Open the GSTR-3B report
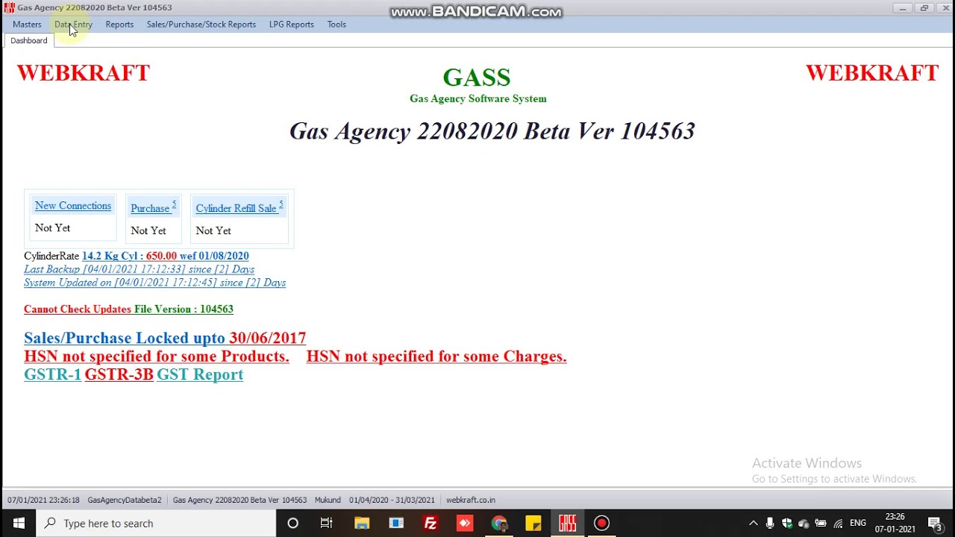This screenshot has height=537, width=955. pos(119,374)
